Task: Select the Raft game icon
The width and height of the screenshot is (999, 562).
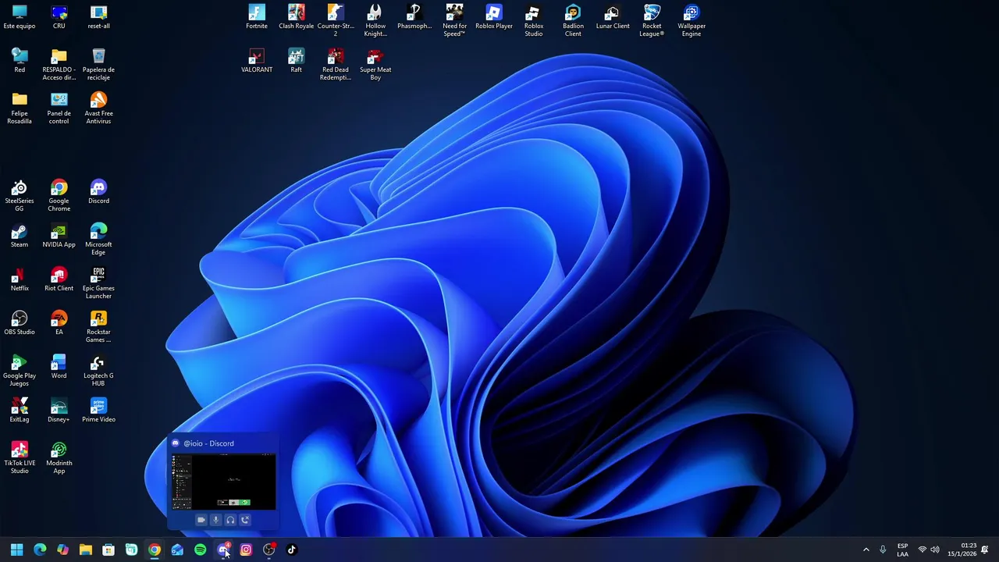Action: (x=296, y=61)
